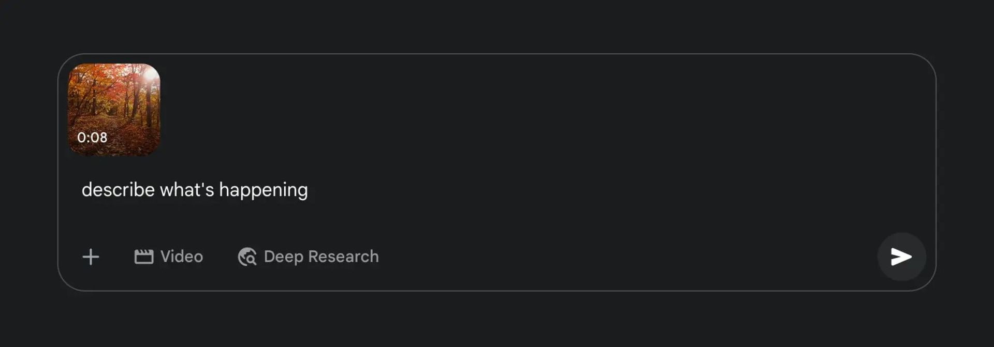Toggle the Deep Research mode chip

point(309,257)
